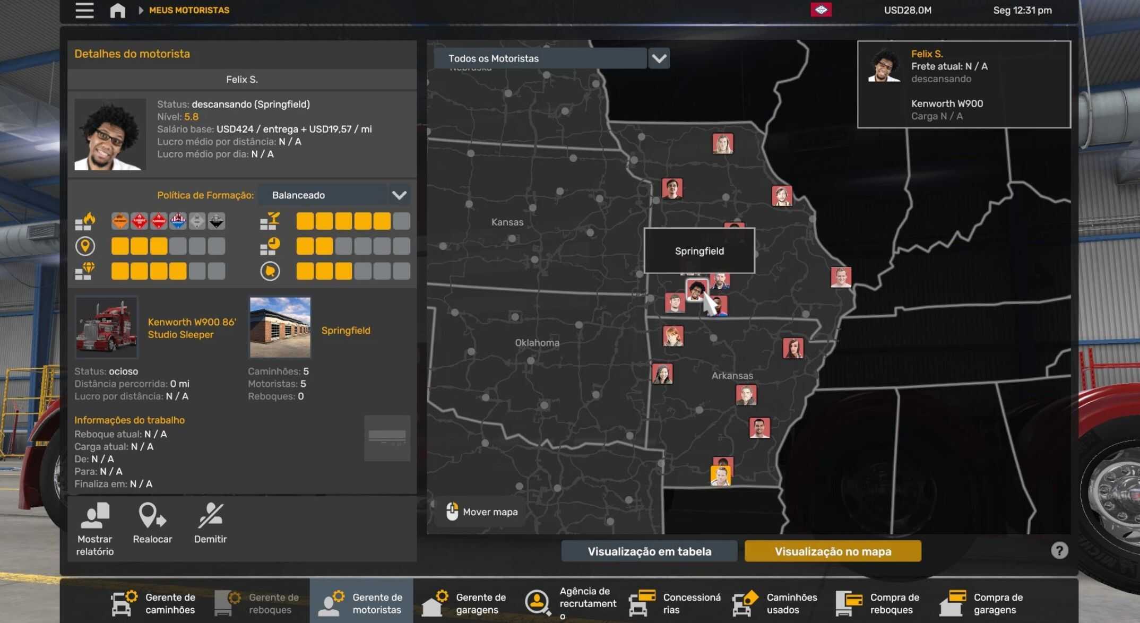Click the Springfield garage link
Image resolution: width=1140 pixels, height=623 pixels.
click(346, 331)
